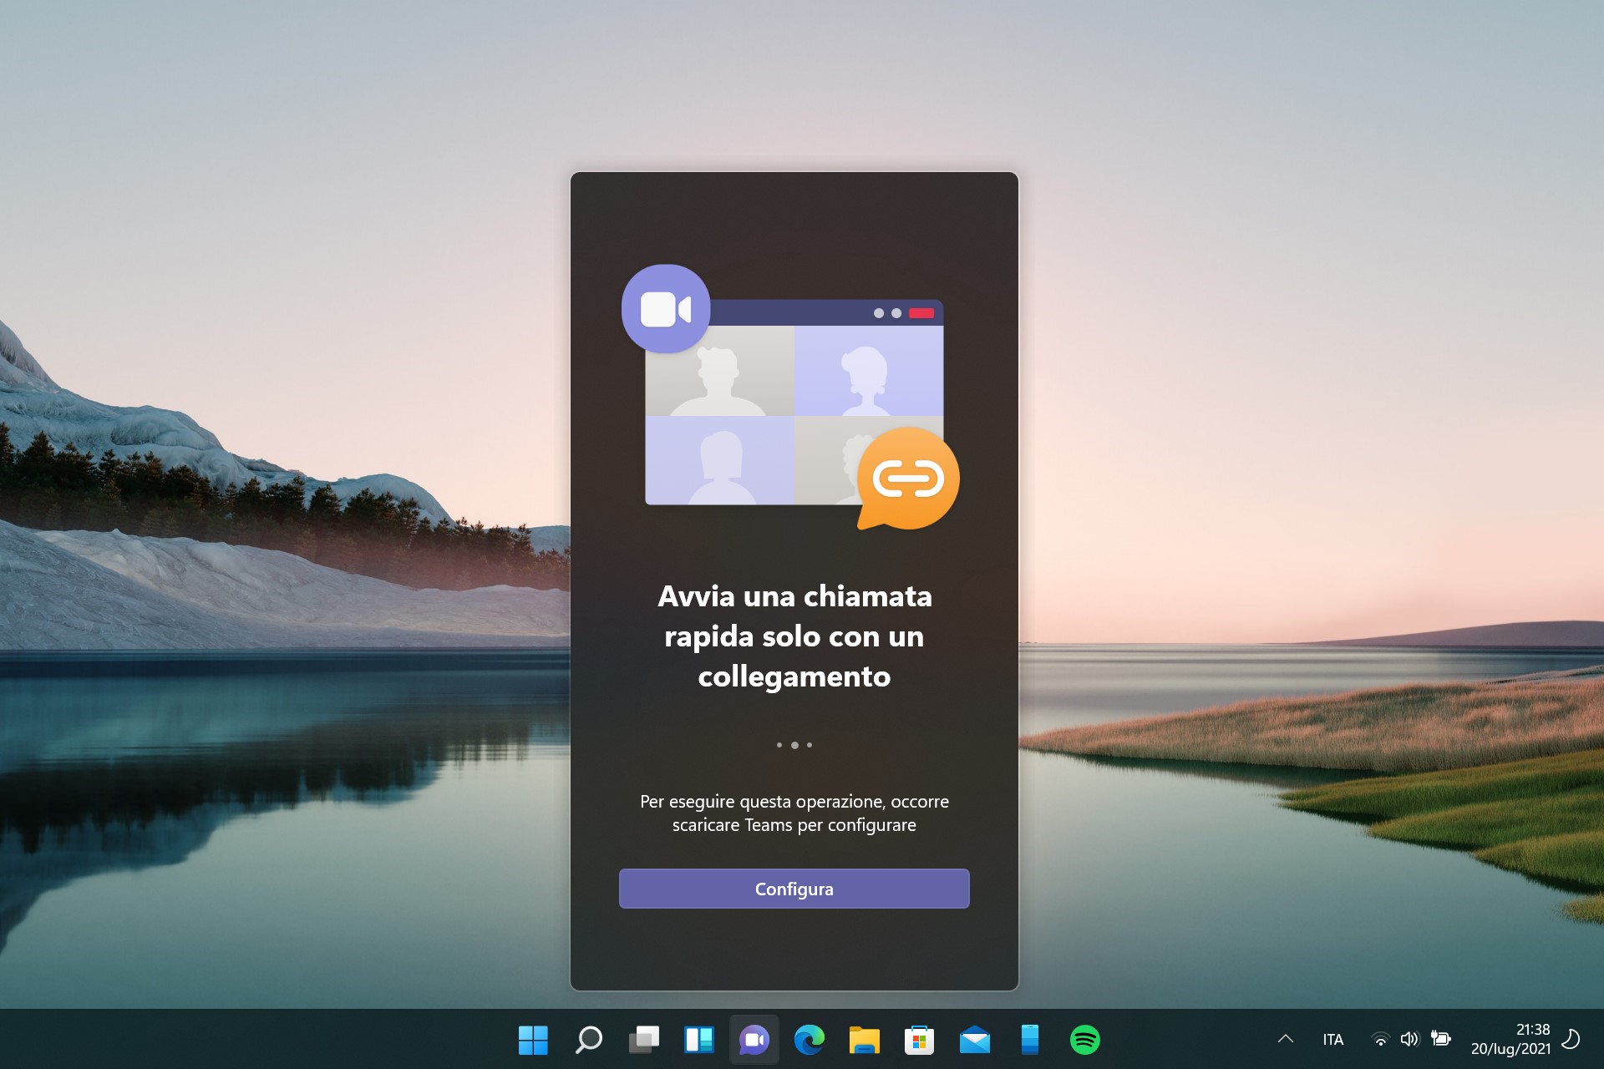This screenshot has width=1604, height=1069.
Task: Open Wi-Fi network status icon
Action: [x=1381, y=1040]
